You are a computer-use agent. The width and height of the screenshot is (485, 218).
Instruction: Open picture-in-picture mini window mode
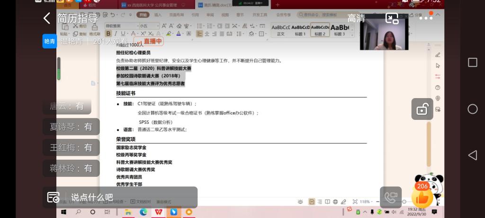(392, 18)
